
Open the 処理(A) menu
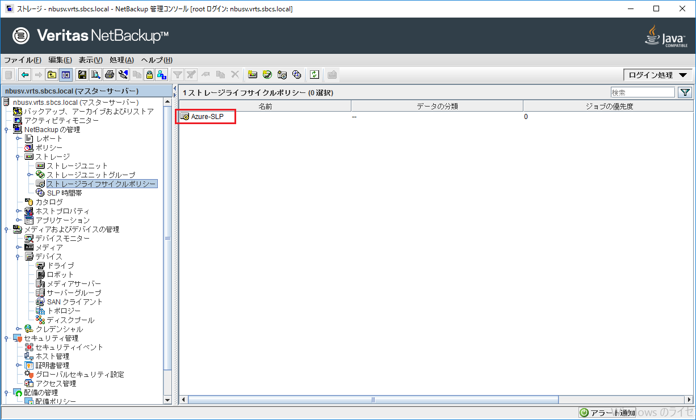(121, 60)
